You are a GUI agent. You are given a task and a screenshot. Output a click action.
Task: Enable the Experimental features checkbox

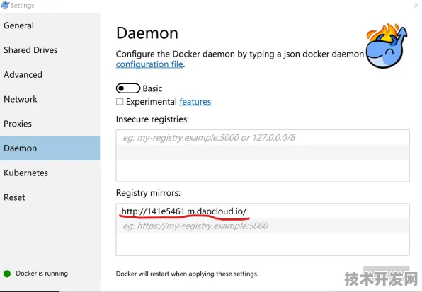tap(120, 102)
